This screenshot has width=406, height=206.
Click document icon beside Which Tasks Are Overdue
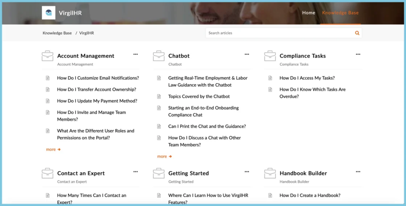point(270,90)
